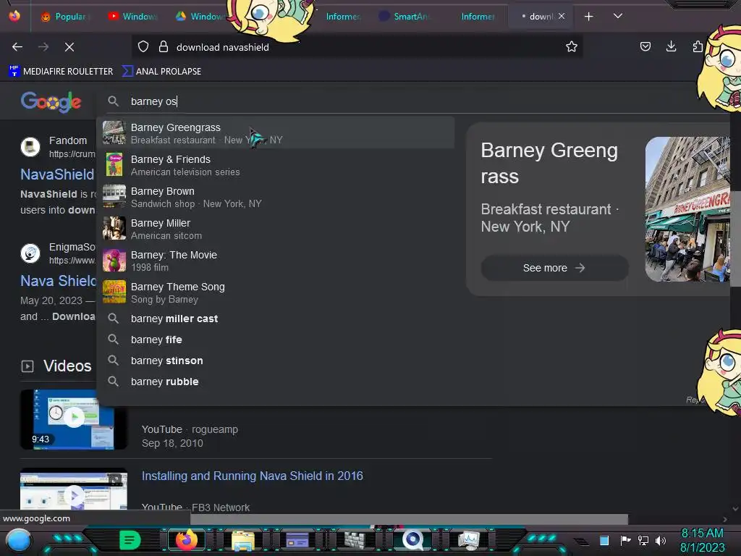Click the Fandom site favicon
Screen dimensions: 741x556
pos(30,146)
